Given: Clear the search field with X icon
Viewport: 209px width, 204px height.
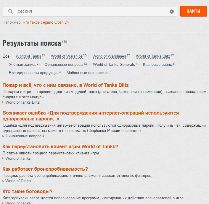Looking at the screenshot, I should [172, 12].
